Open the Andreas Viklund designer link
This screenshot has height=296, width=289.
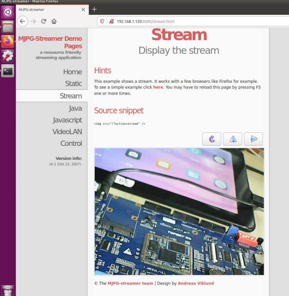tap(196, 283)
